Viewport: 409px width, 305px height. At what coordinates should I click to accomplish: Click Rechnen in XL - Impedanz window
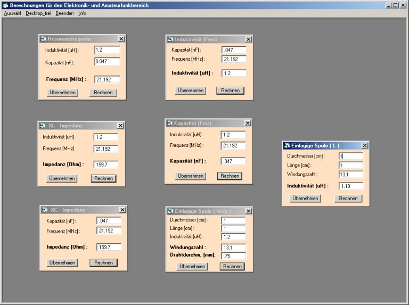(x=103, y=178)
